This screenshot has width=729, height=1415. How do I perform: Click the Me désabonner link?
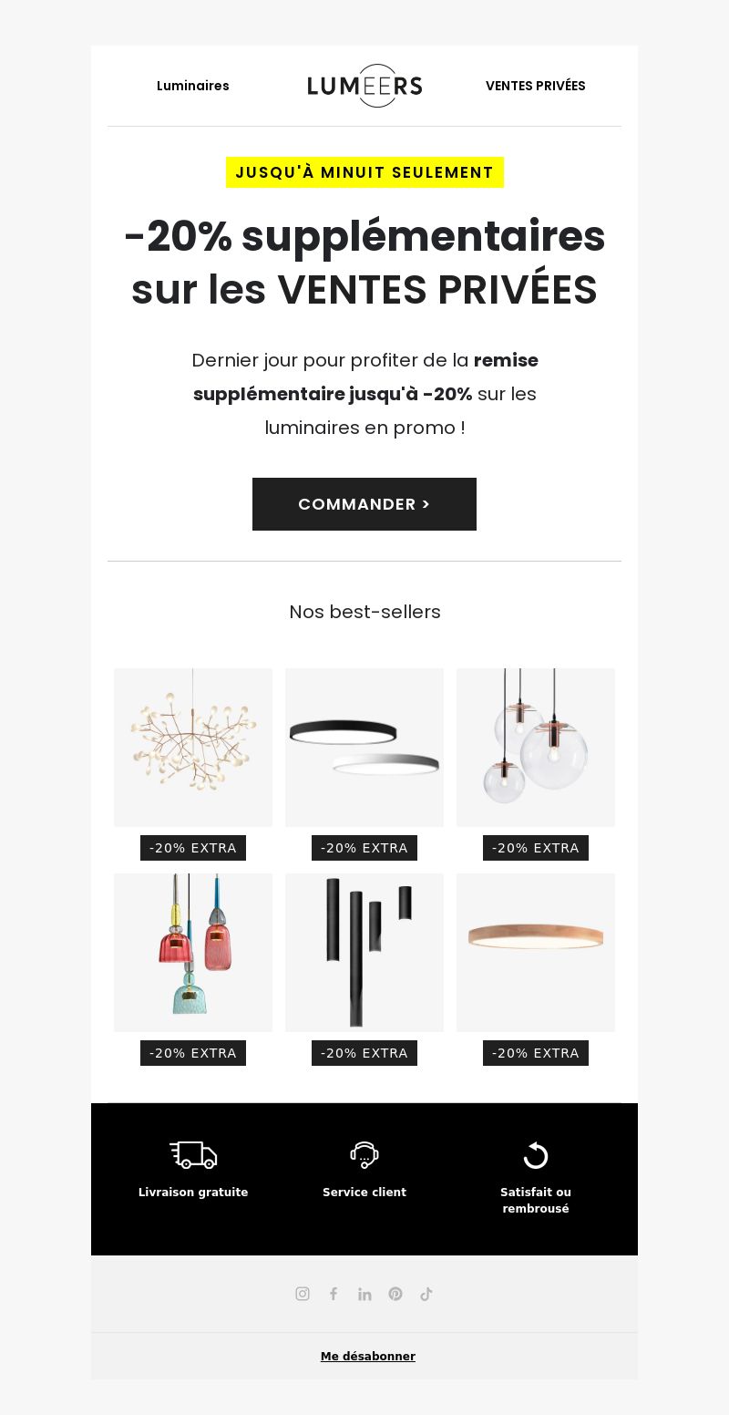368,1357
